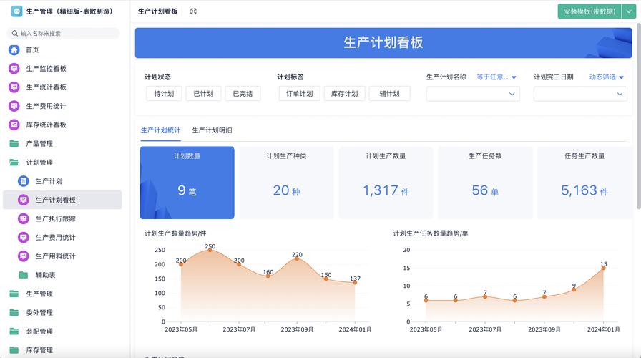Click the 生产管理 folder icon
This screenshot has height=358, width=641.
pos(14,294)
